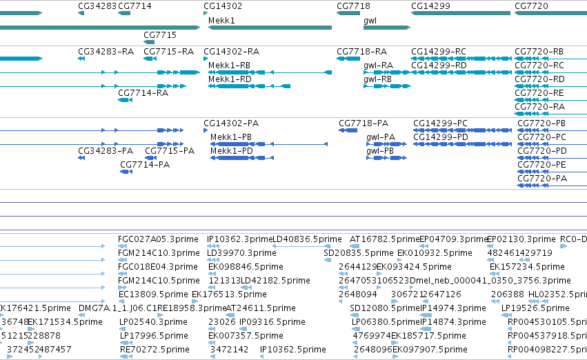The image size is (587, 360).
Task: Click the FGC018E04.3prime EST label
Action: tap(157, 267)
